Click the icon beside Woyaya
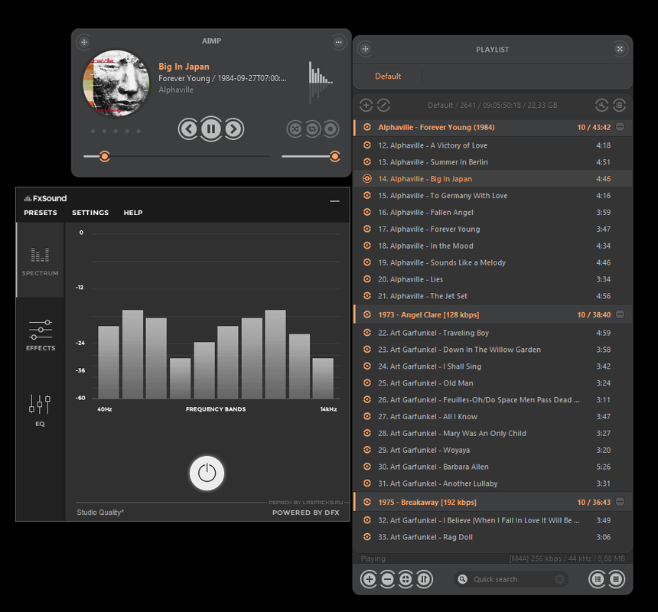Viewport: 658px width, 612px height. click(x=367, y=450)
